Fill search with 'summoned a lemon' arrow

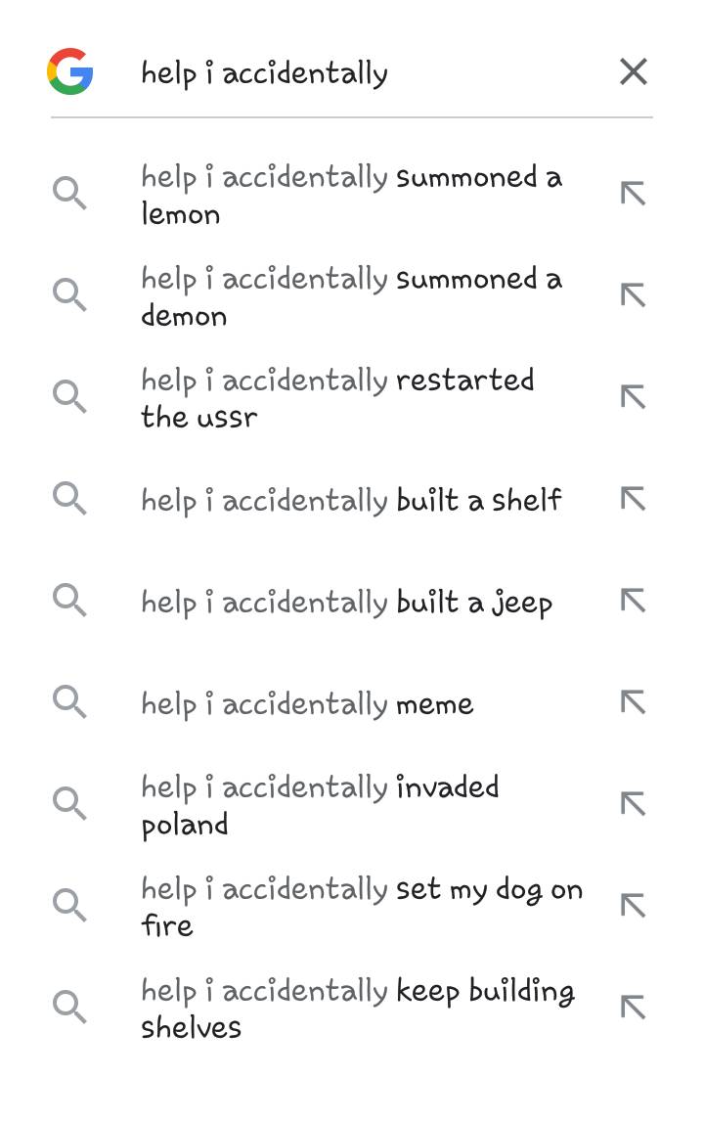pyautogui.click(x=634, y=194)
